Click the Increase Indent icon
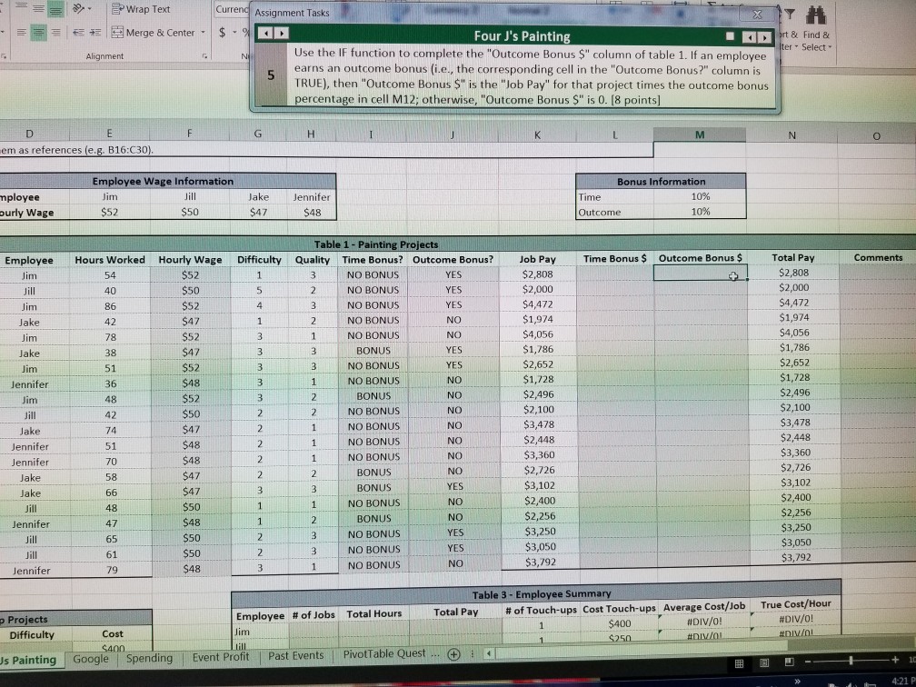Screen dimensions: 916x687 pyautogui.click(x=95, y=32)
